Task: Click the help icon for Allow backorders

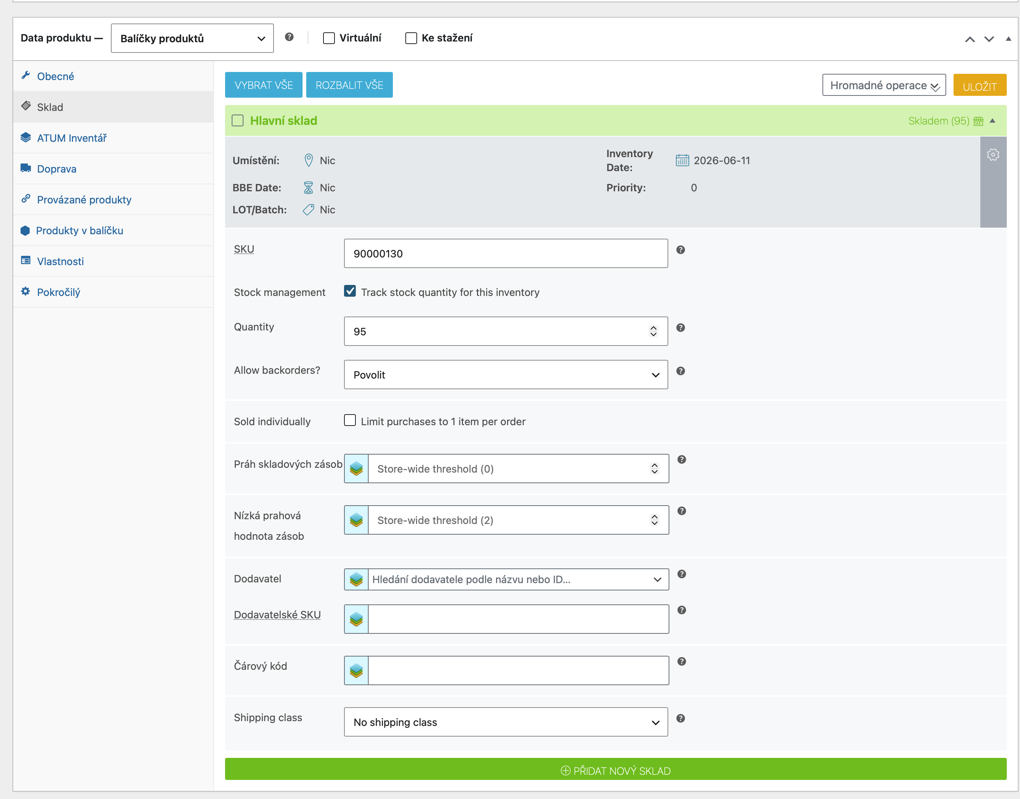Action: [x=680, y=371]
